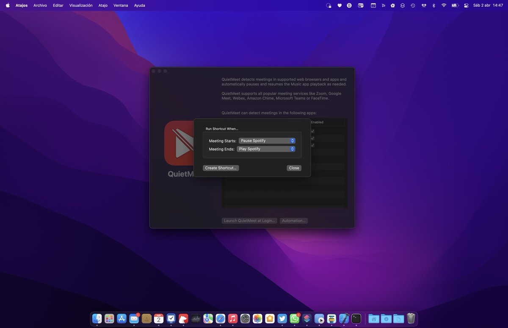Click the Create Shortcut... button
Screen dimensions: 508x328
tap(221, 168)
